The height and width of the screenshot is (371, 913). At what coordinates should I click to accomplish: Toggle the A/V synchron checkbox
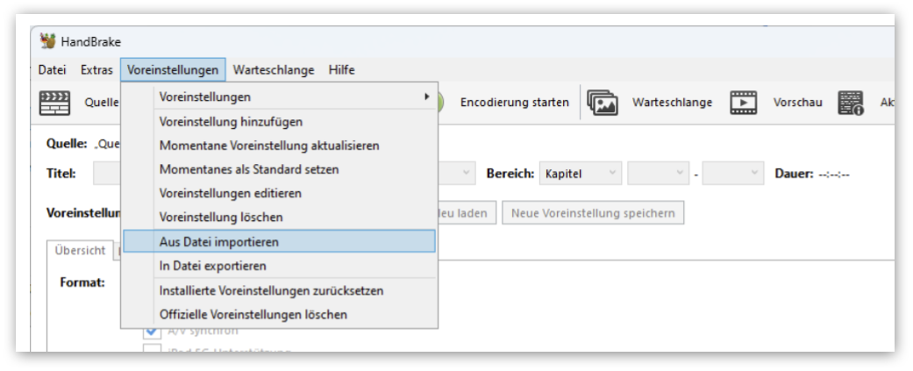click(152, 331)
